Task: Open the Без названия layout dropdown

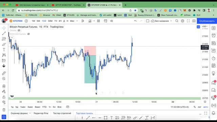Action: coord(161,21)
